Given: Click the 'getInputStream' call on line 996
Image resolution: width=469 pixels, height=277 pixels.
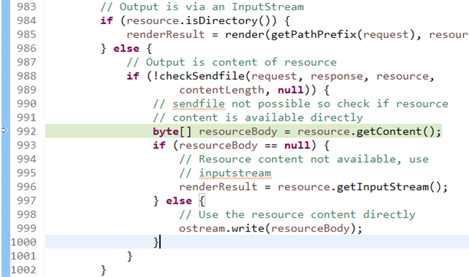Looking at the screenshot, I should click(383, 187).
